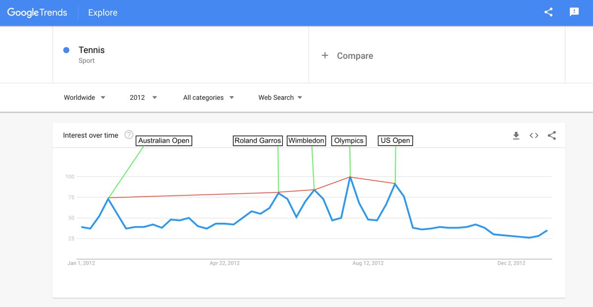Click the Sport label under Tennis
Image resolution: width=593 pixels, height=307 pixels.
[87, 61]
